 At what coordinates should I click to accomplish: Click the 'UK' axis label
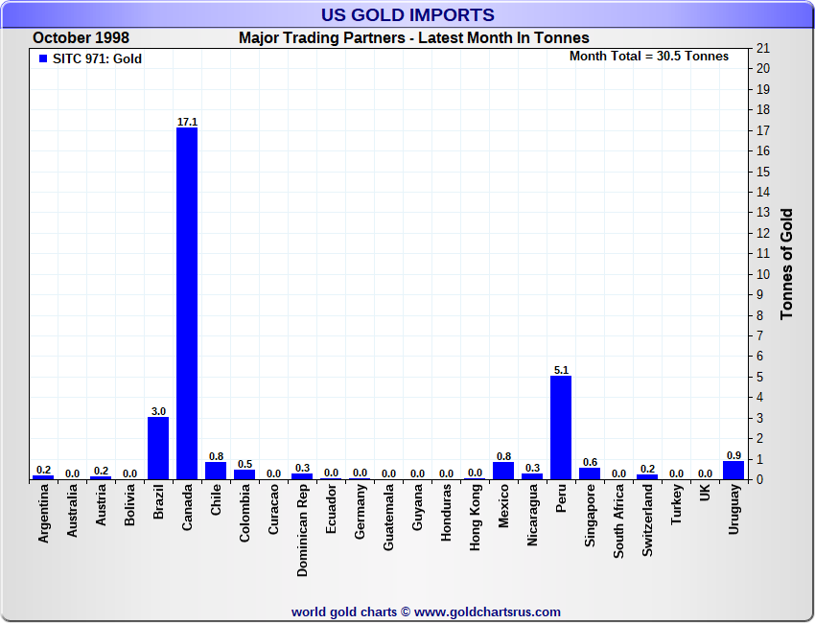(705, 493)
